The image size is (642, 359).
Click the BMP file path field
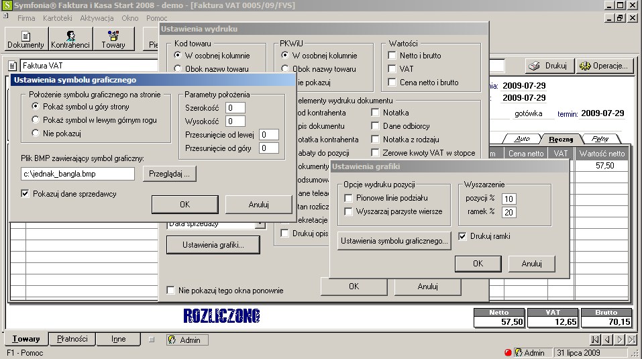tap(78, 174)
